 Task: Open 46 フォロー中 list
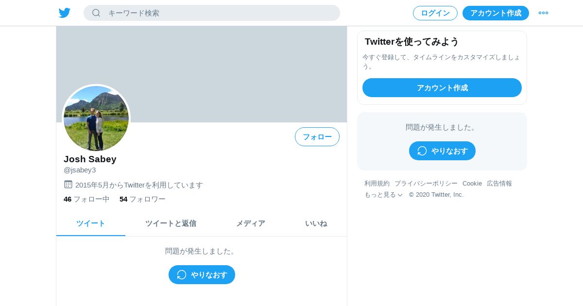pyautogui.click(x=86, y=199)
